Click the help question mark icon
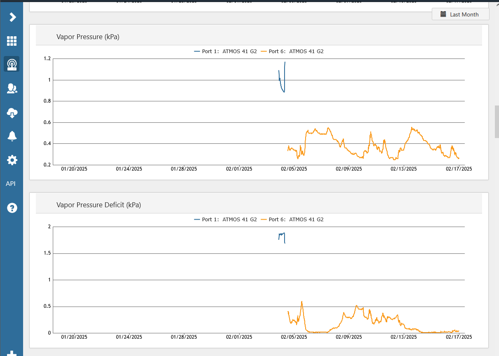 tap(12, 208)
